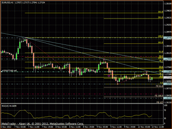
Task: Select the '12 Nov 11:00' time label
Action: (158, 127)
